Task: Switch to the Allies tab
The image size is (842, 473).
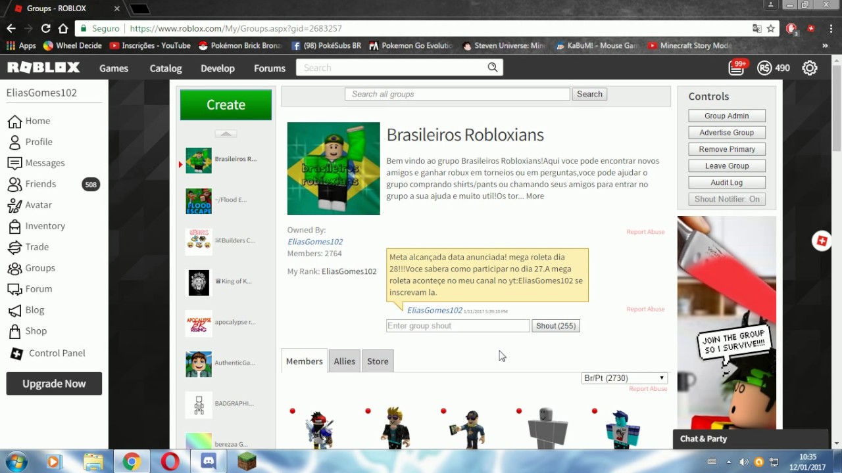Action: (344, 361)
